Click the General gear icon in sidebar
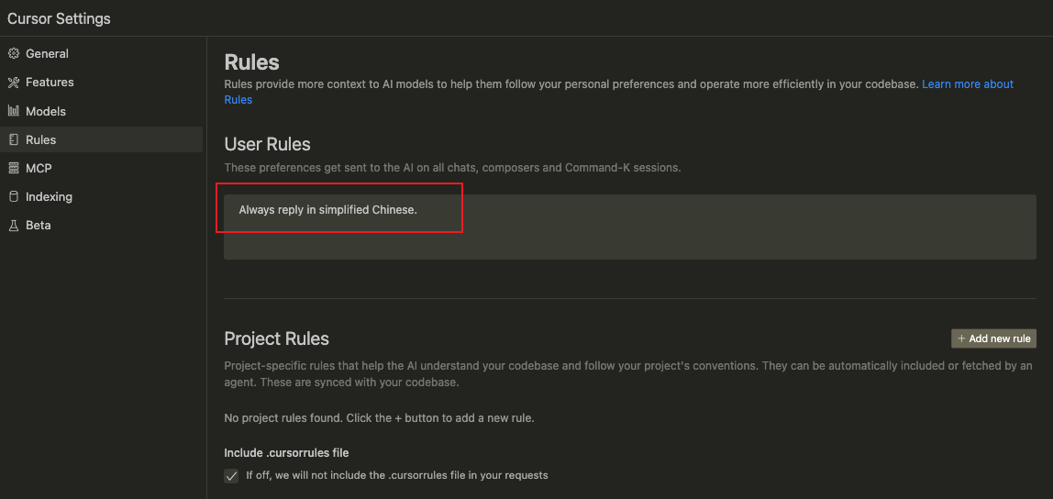The width and height of the screenshot is (1053, 499). coord(14,54)
